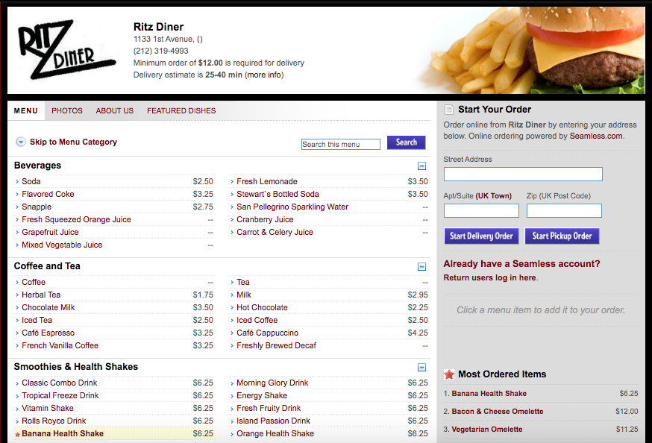Collapse the Coffee and Tea section
Screen dimensions: 652x443
[x=421, y=266]
